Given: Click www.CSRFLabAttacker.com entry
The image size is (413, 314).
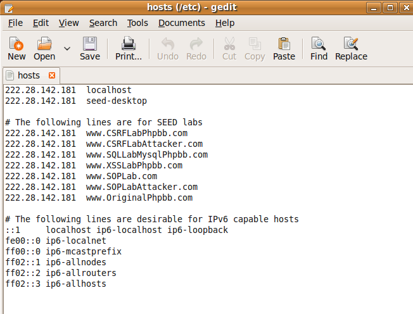Looking at the screenshot, I should [x=144, y=144].
